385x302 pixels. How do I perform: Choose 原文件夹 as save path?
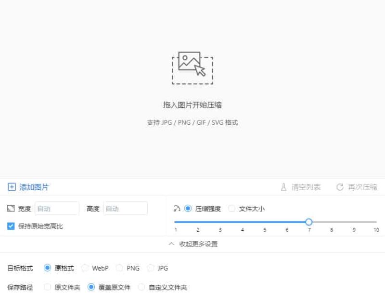click(47, 287)
